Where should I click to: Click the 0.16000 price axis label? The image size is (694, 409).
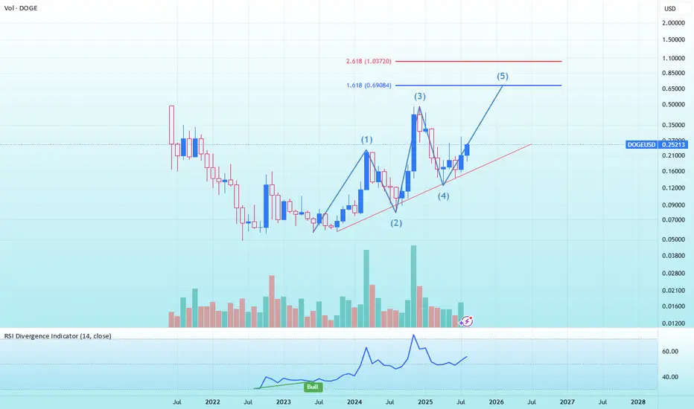click(x=673, y=171)
